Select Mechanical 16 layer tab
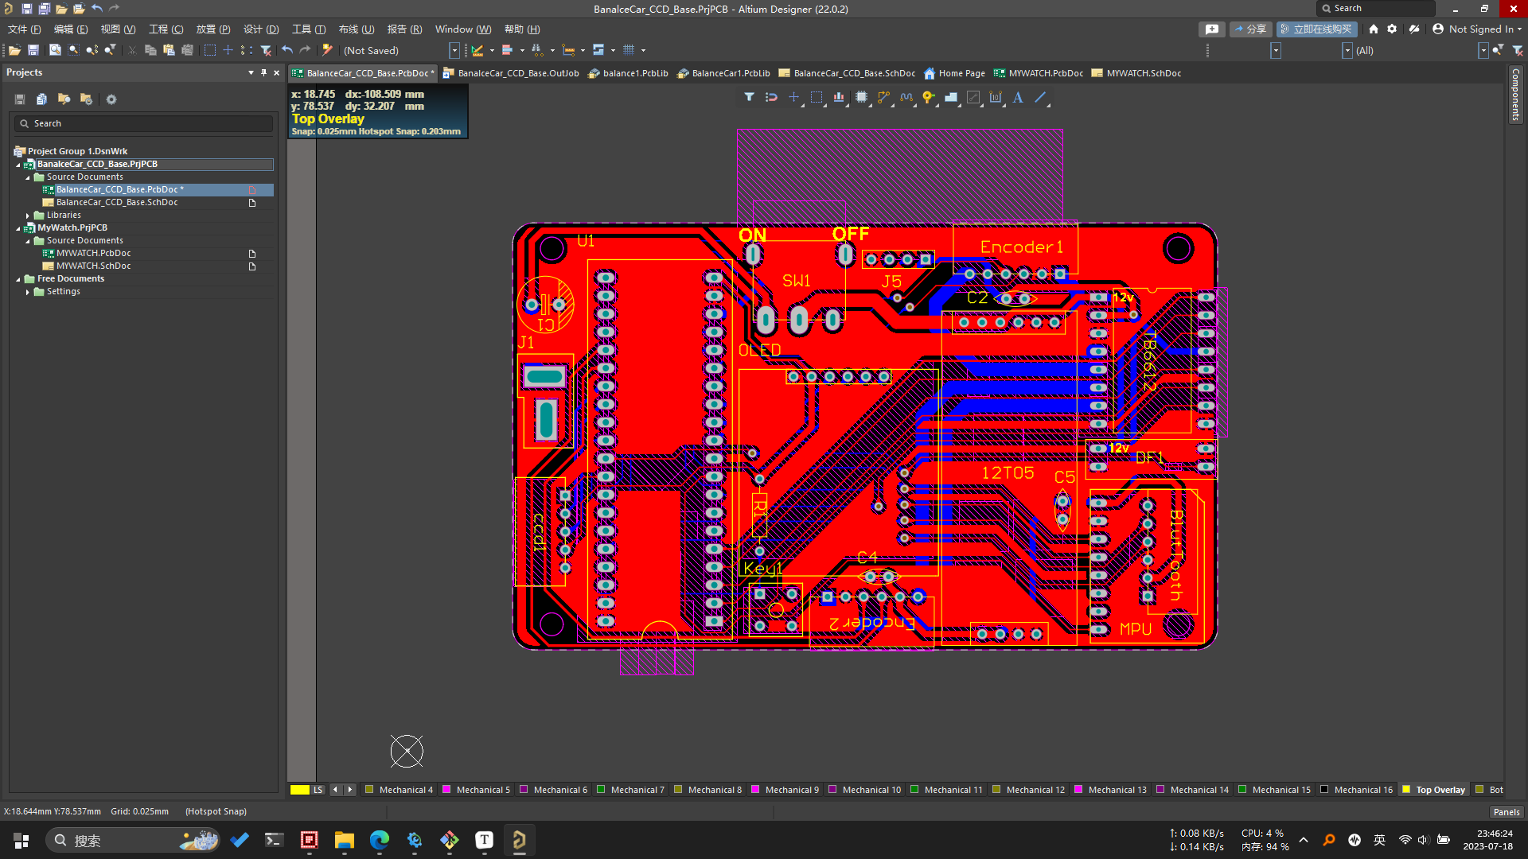 1356,790
